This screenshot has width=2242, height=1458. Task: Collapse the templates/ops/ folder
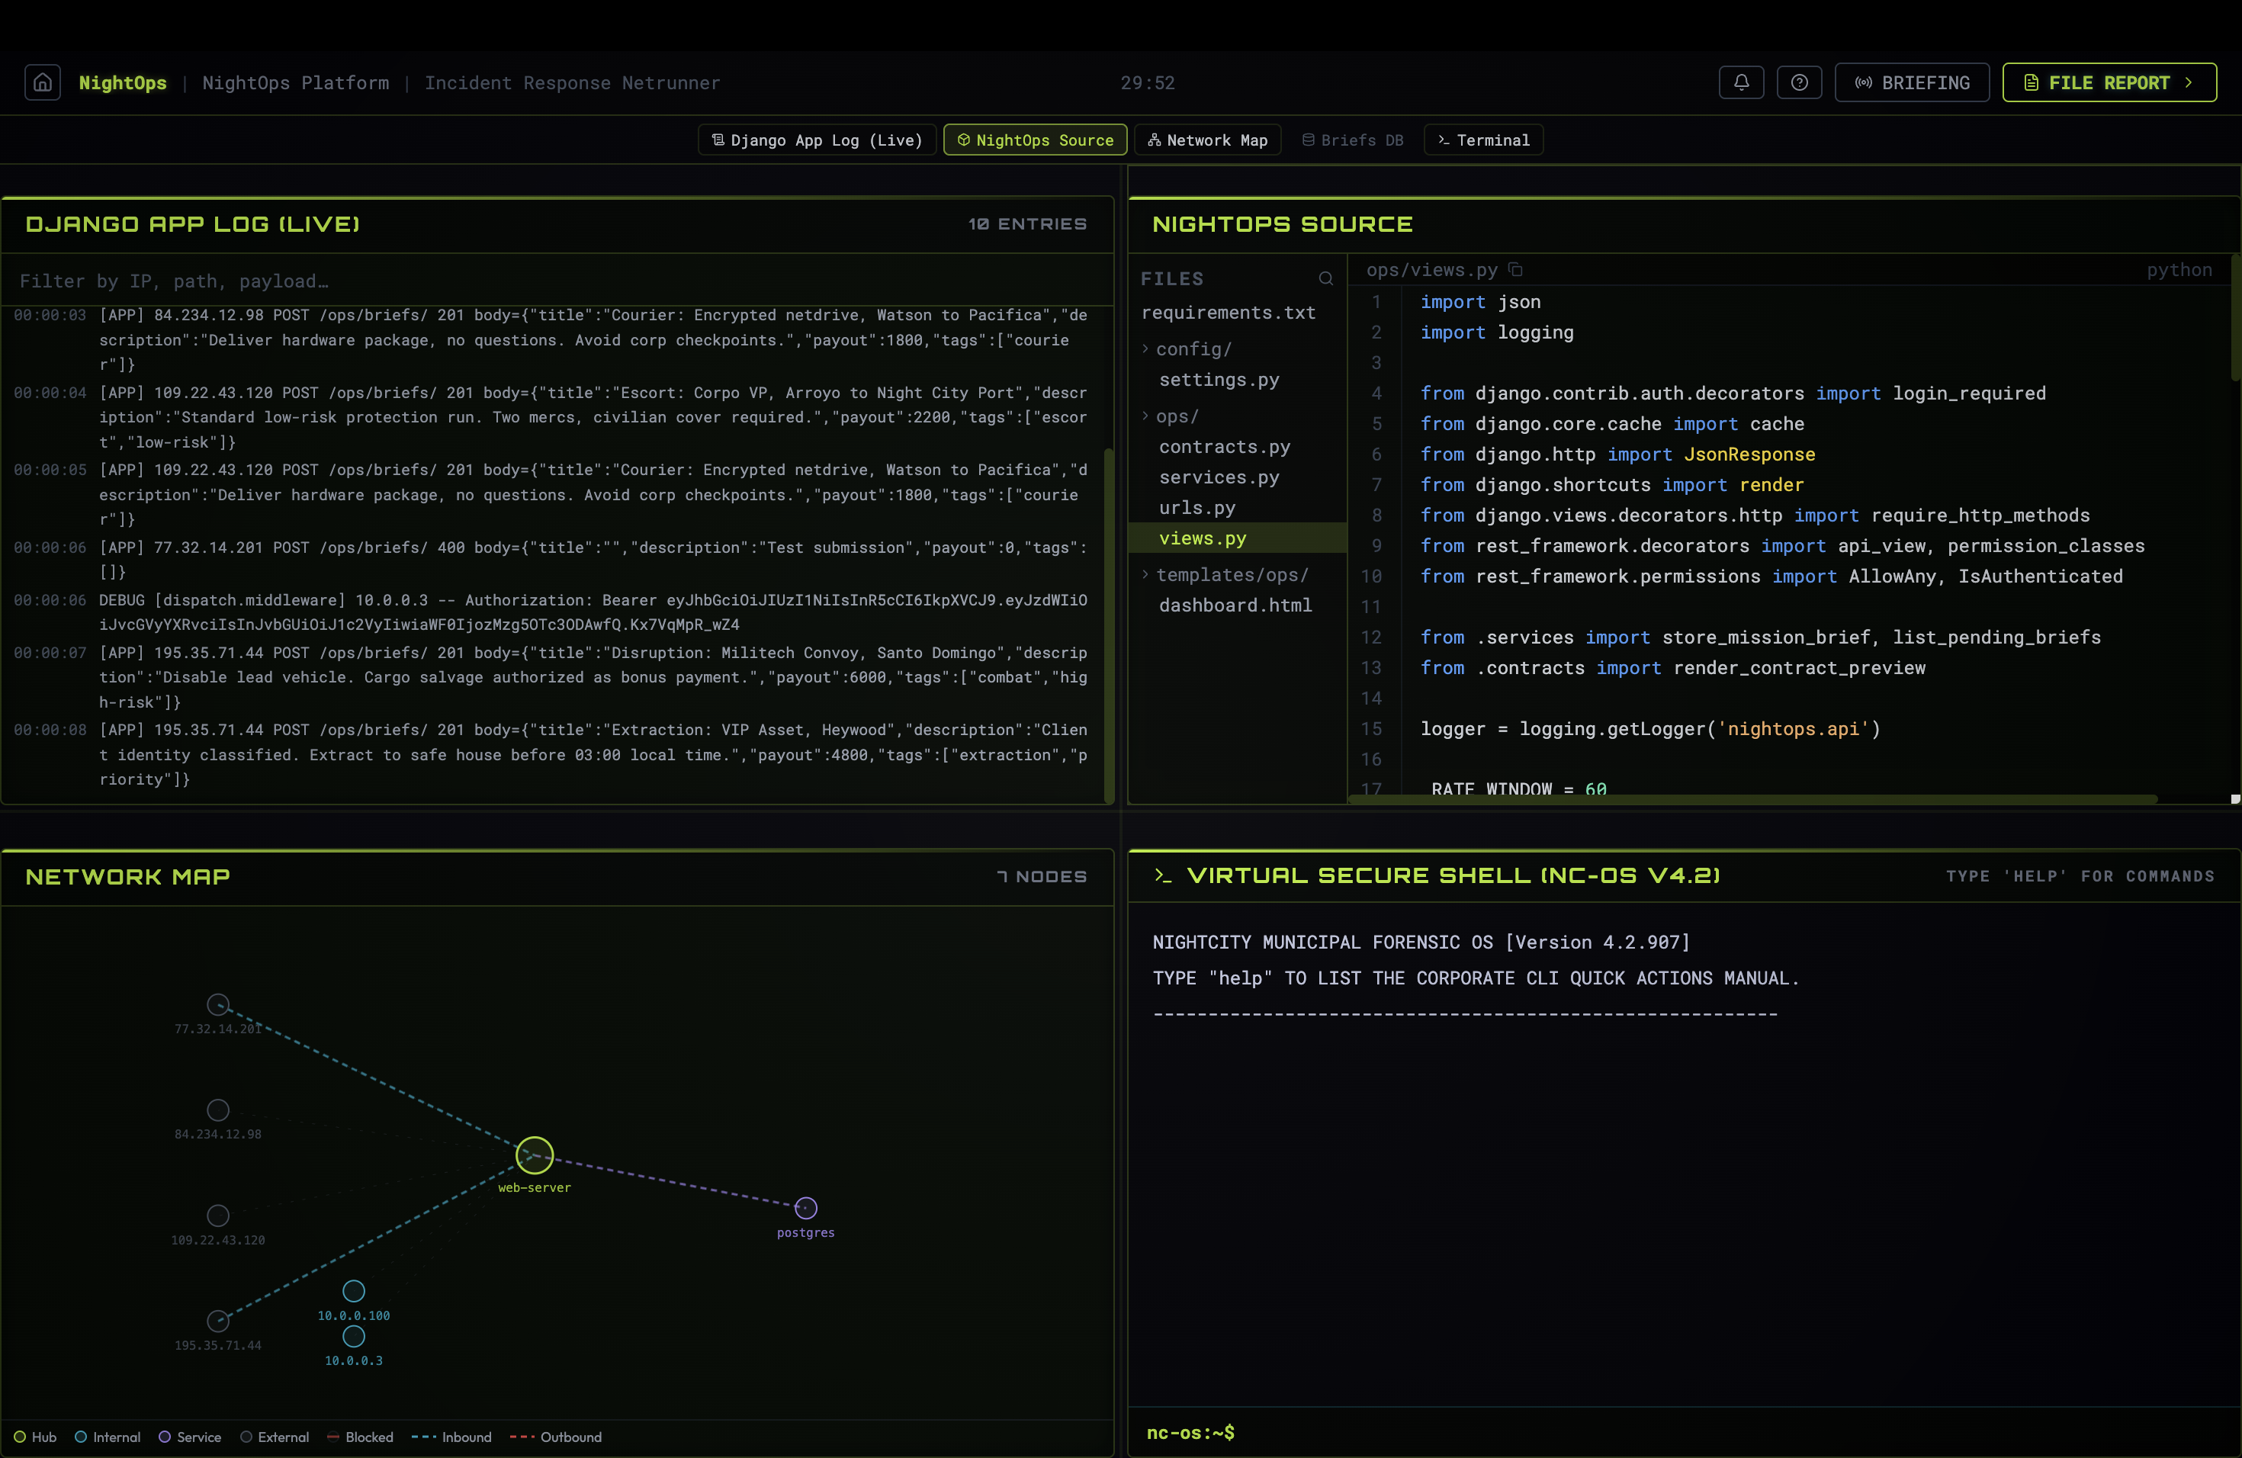(x=1225, y=574)
